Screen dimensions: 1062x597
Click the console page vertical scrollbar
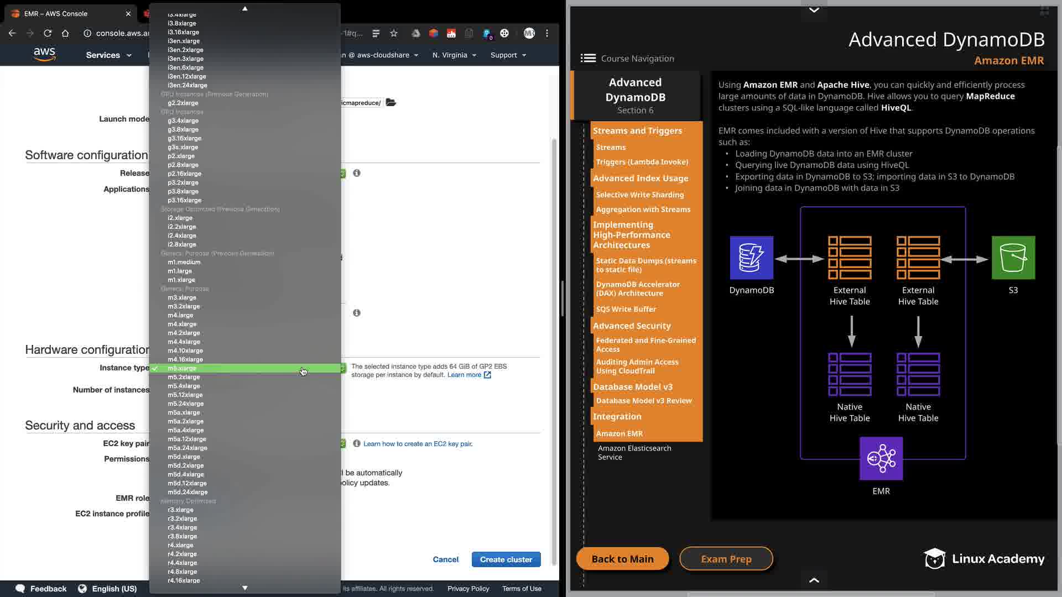[x=554, y=332]
